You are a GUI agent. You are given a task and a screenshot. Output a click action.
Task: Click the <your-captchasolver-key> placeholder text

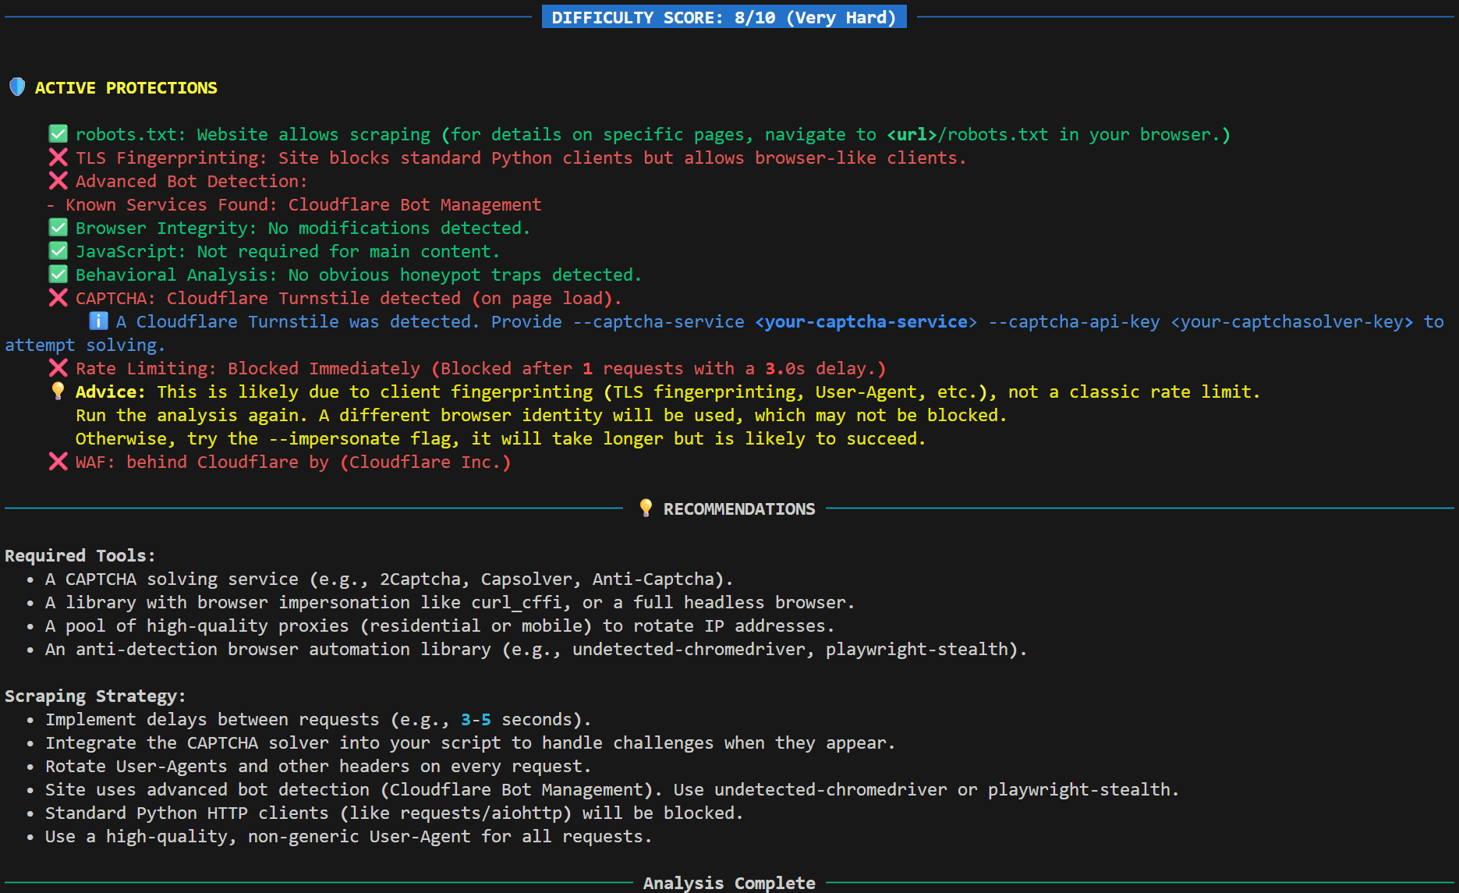pyautogui.click(x=1292, y=322)
